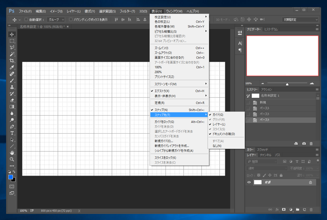The width and height of the screenshot is (327, 220).
Task: Click the new layer icon in Layers panel
Action: (x=304, y=210)
